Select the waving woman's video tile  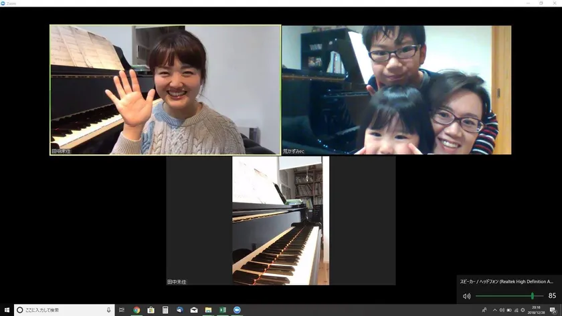click(x=165, y=90)
